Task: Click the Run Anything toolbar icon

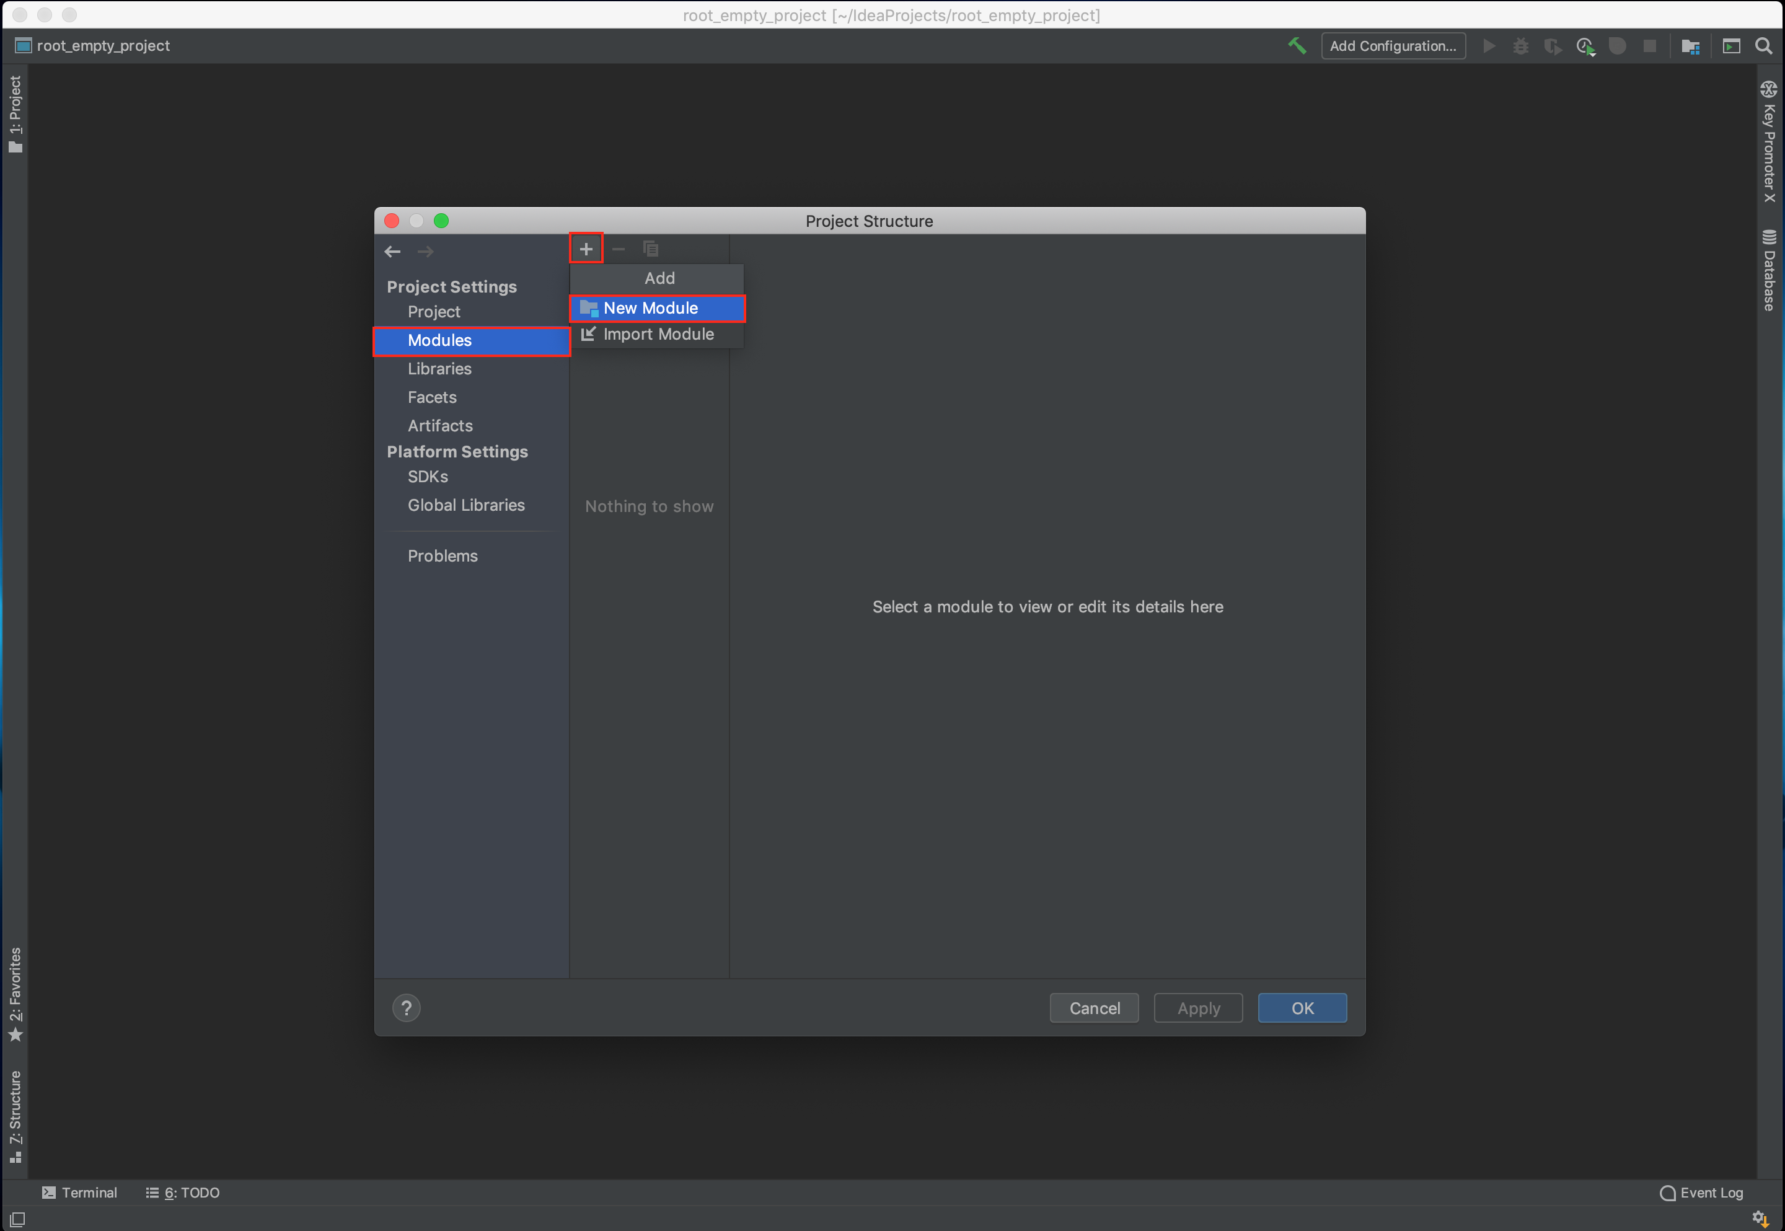Action: (1732, 46)
